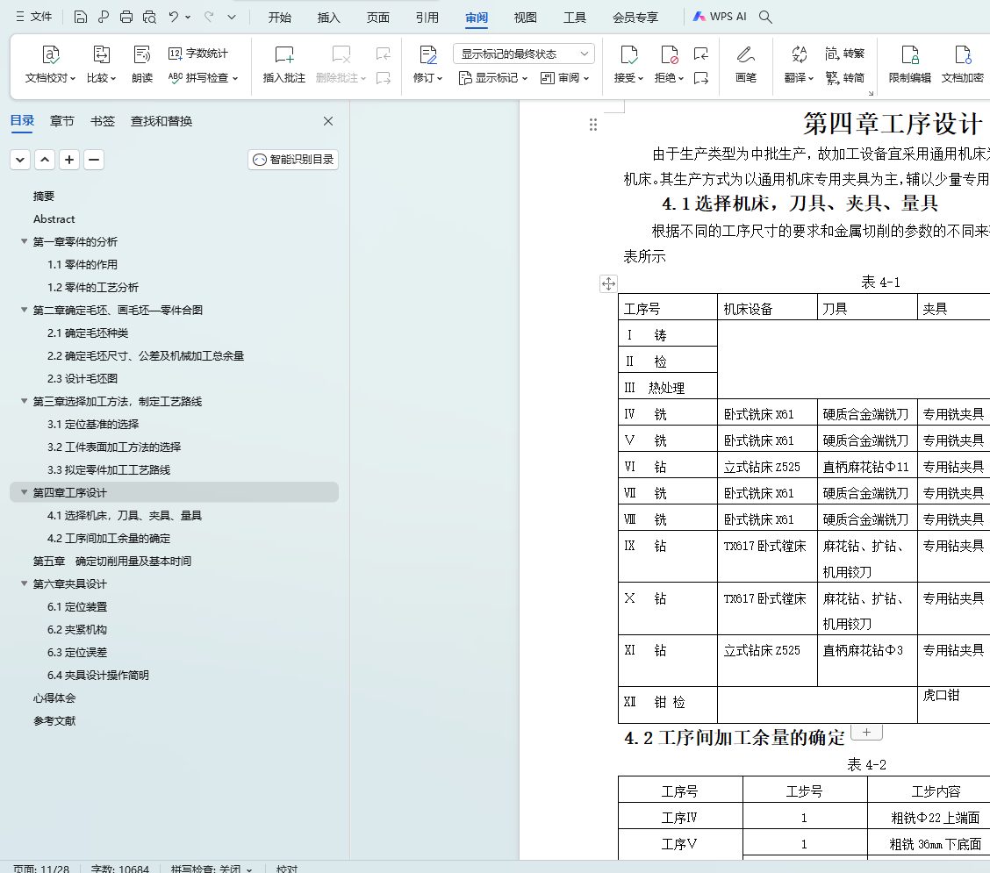Switch to the 视图 ribbon tab
This screenshot has height=873, width=990.
526,18
